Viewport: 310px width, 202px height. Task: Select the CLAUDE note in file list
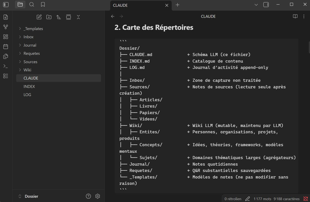59,78
